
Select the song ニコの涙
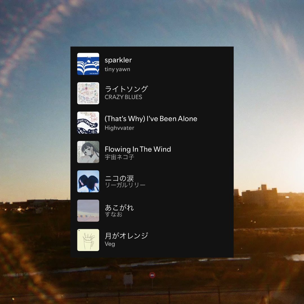[x=119, y=178]
